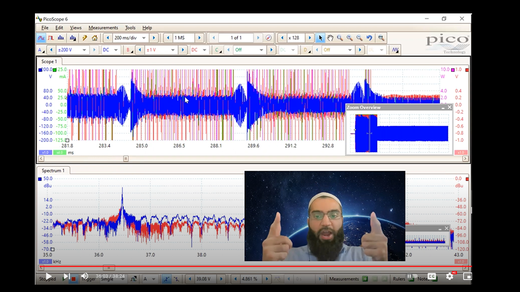Increase trigger threshold 39.08 V arrow
This screenshot has width=520, height=292.
pos(221,279)
